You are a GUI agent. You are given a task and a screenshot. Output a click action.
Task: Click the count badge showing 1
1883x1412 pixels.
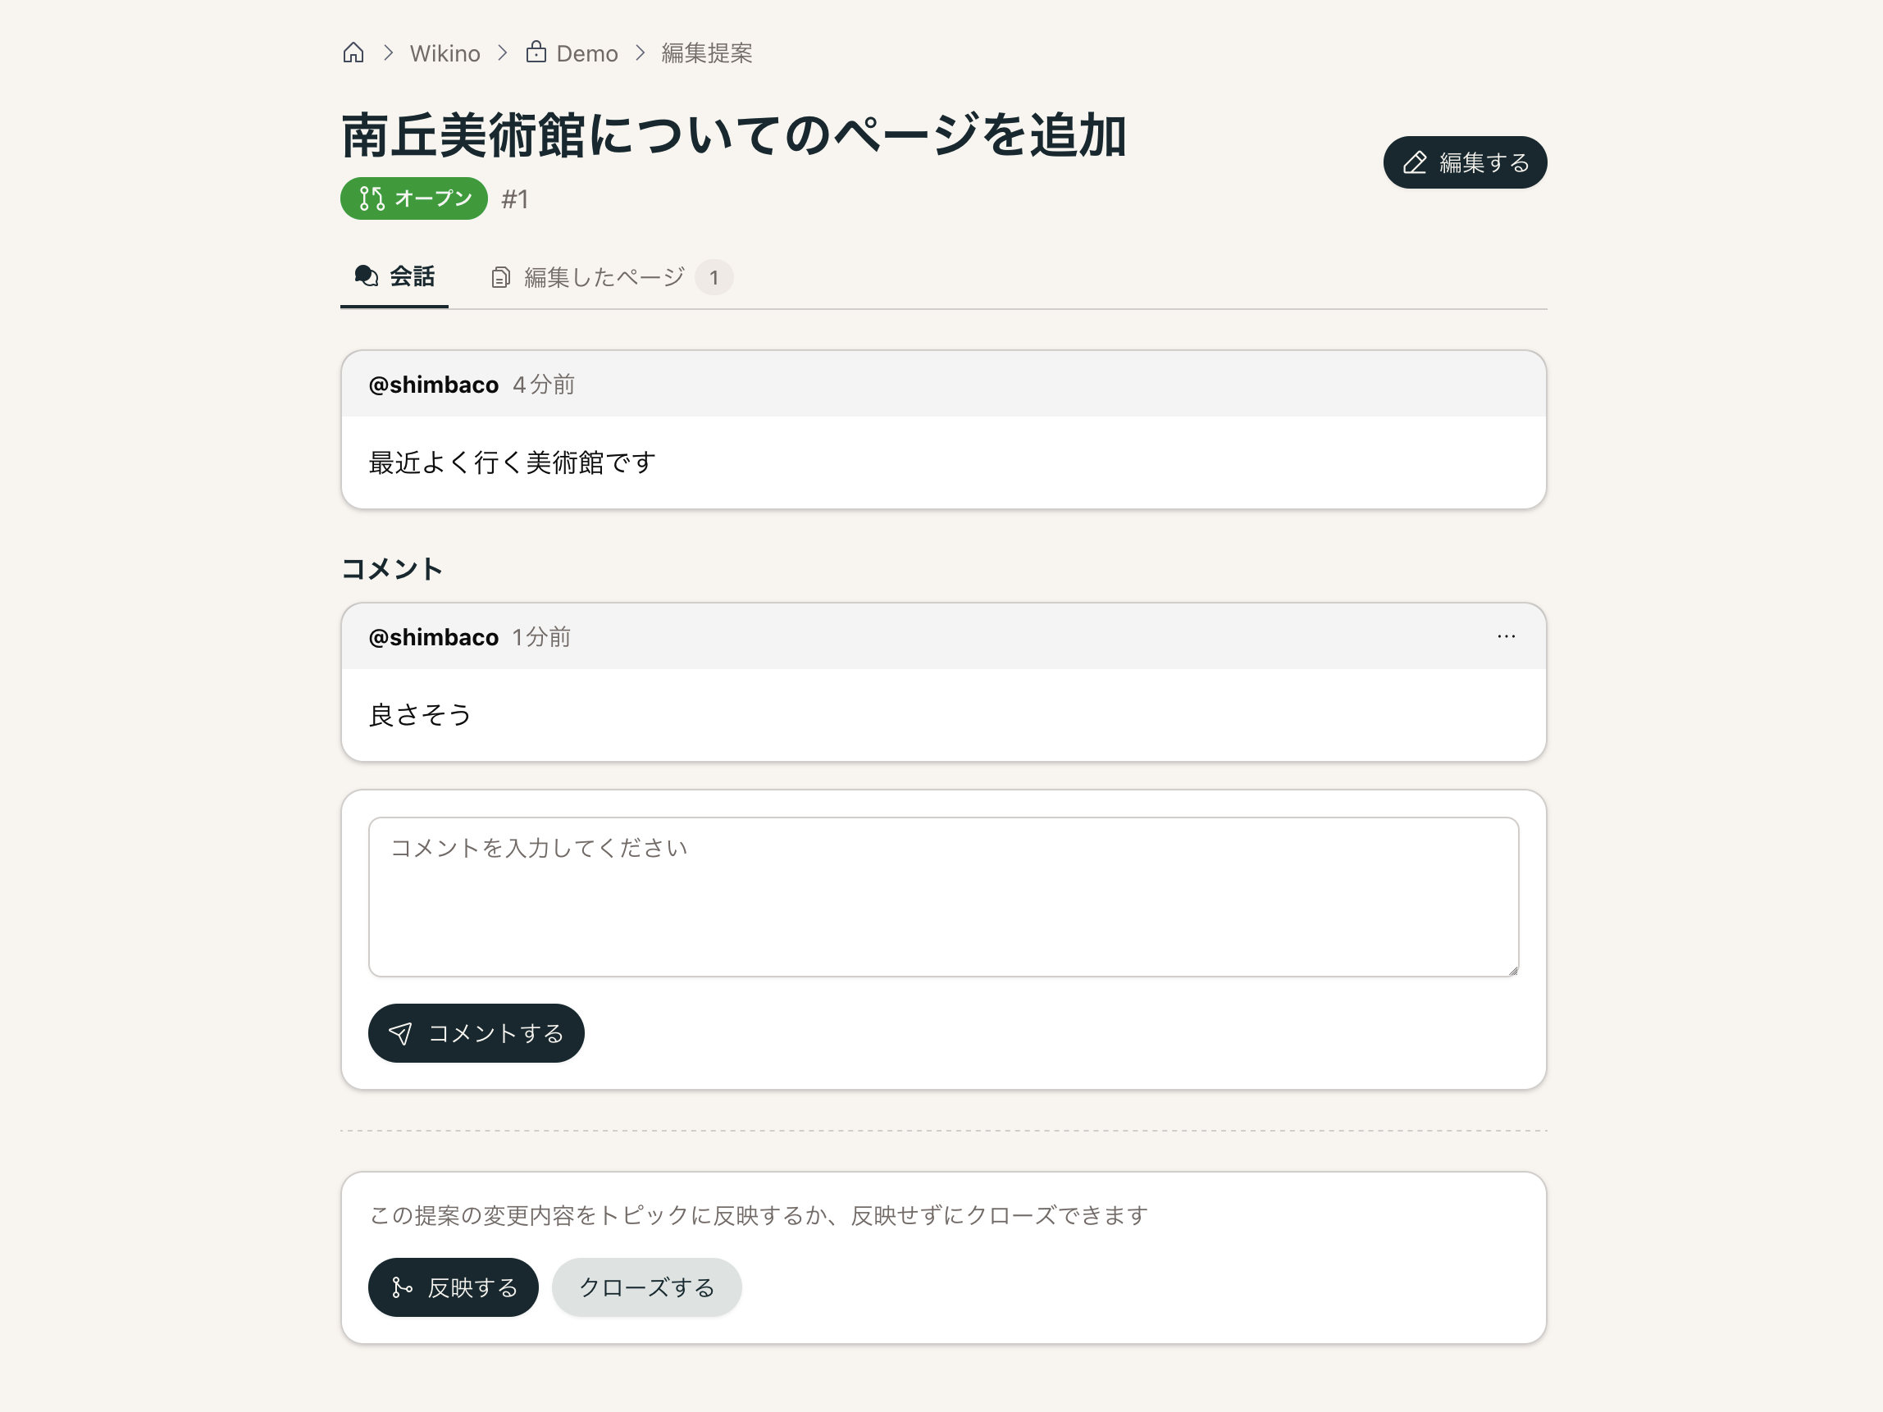point(714,277)
